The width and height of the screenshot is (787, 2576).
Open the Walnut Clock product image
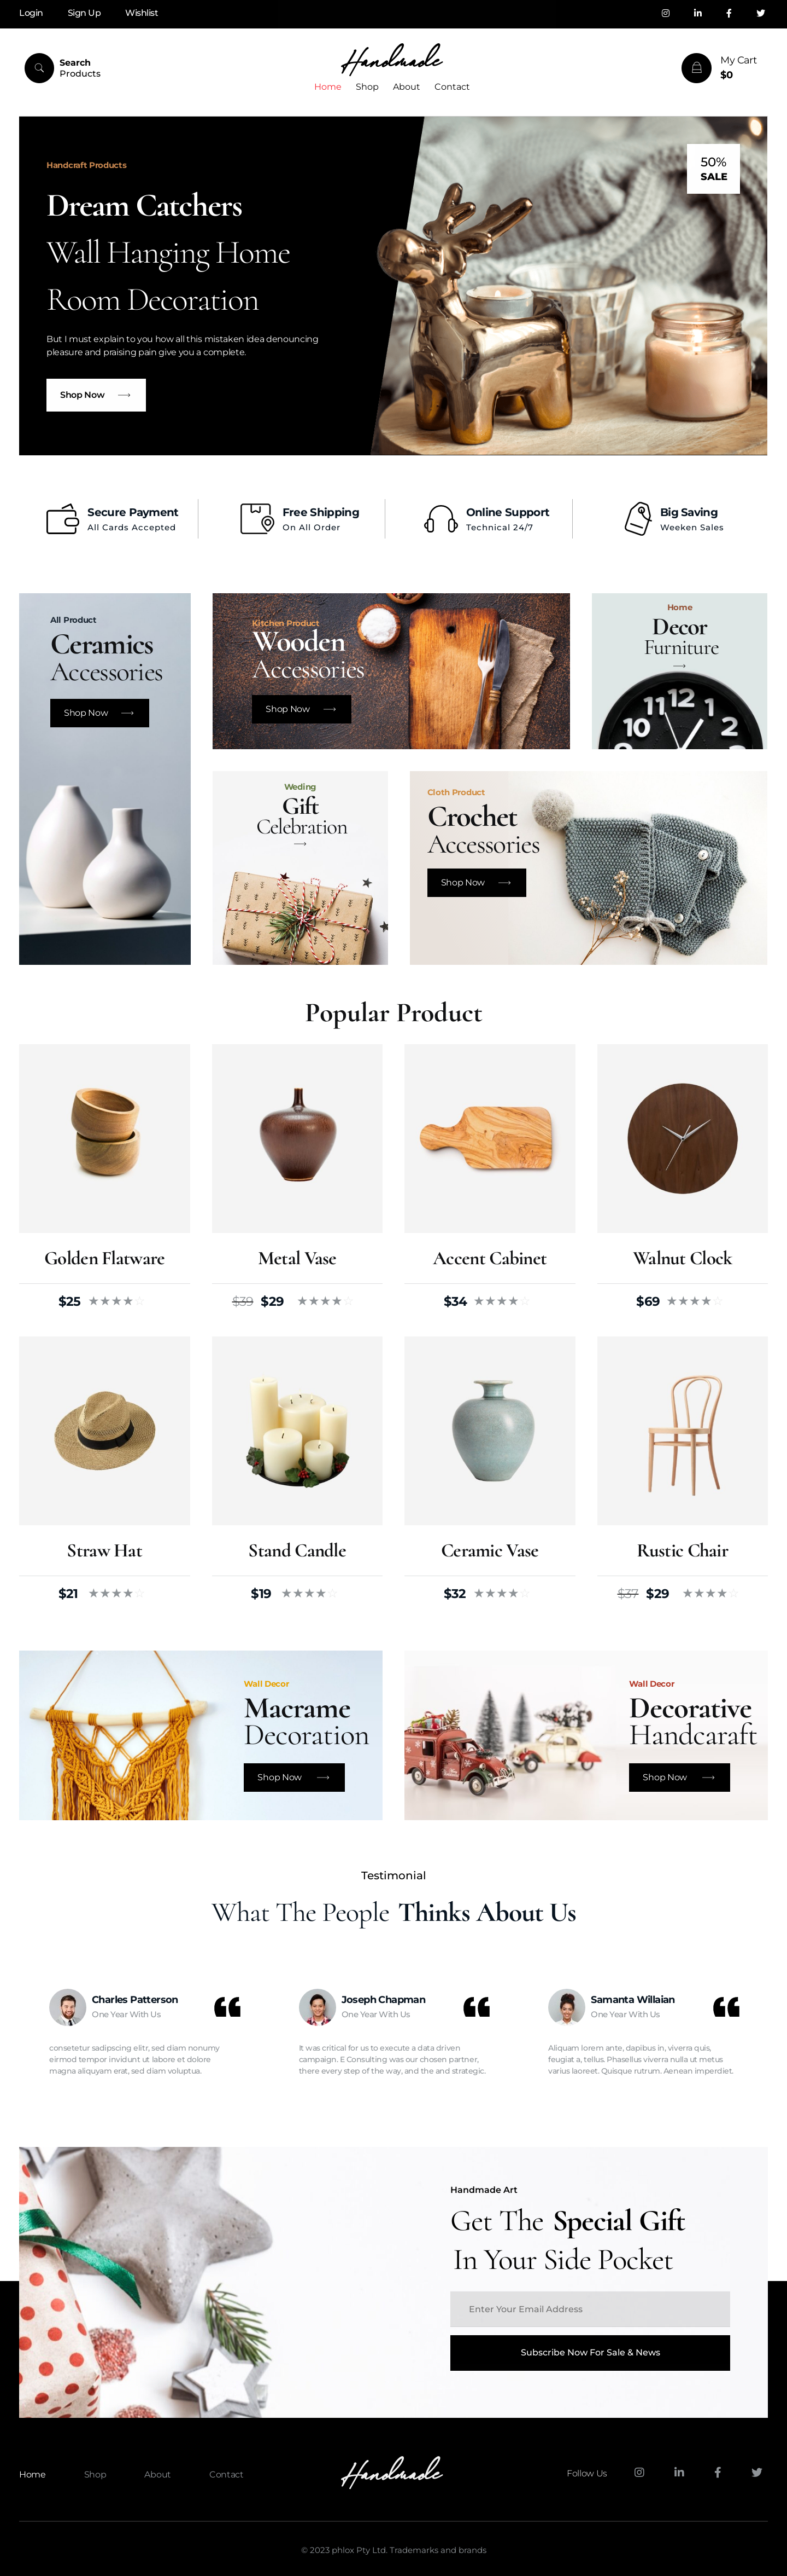[x=682, y=1138]
